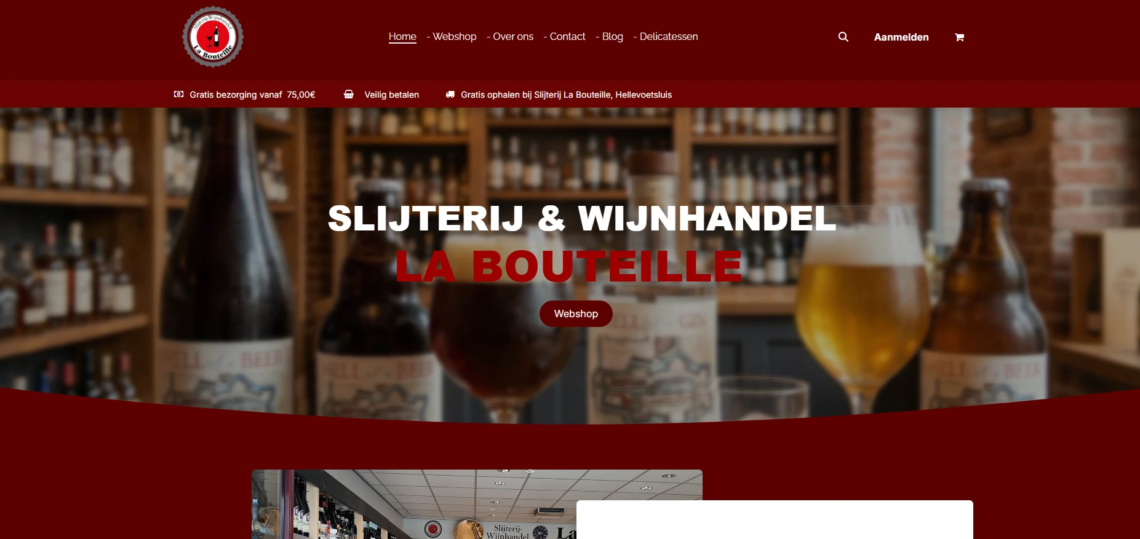The image size is (1140, 539).
Task: Click the money icon beside Gratis bezorging
Action: click(178, 94)
